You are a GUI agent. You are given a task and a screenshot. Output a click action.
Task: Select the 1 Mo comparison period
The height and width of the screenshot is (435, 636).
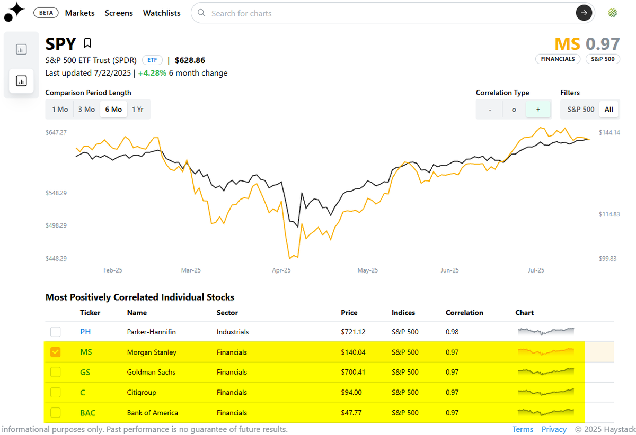60,110
